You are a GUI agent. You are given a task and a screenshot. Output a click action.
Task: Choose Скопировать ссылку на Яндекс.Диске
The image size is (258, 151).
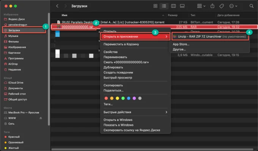132,130
